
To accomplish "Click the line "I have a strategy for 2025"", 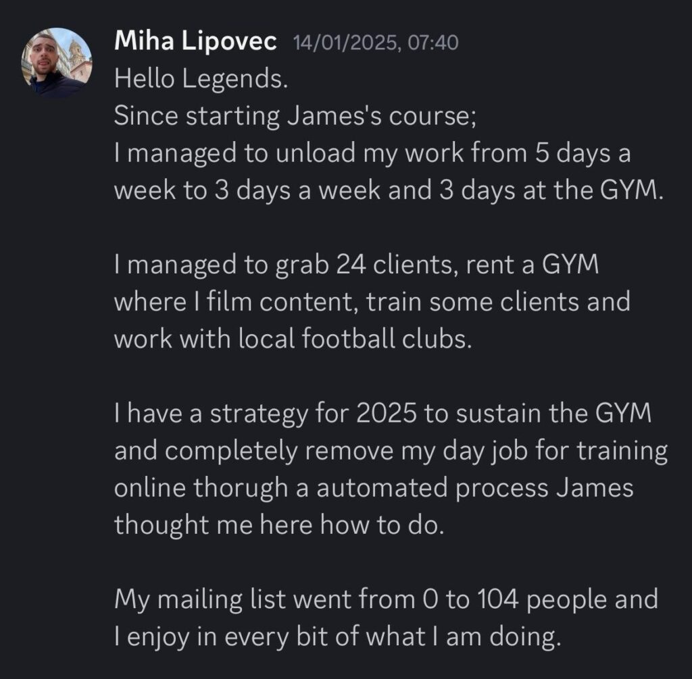I will coord(382,412).
